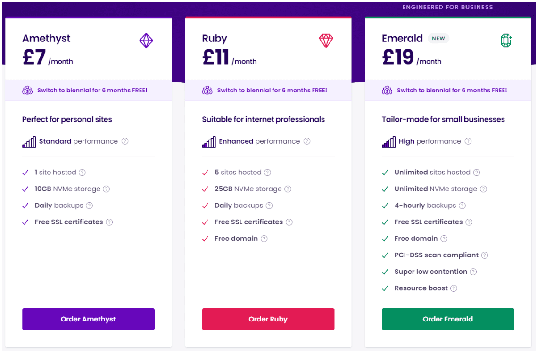The image size is (537, 354).
Task: Show info for Ruby Free domain
Action: (x=264, y=239)
